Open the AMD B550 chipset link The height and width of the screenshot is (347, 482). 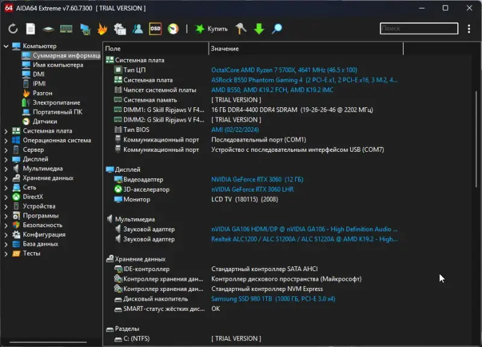click(x=272, y=90)
